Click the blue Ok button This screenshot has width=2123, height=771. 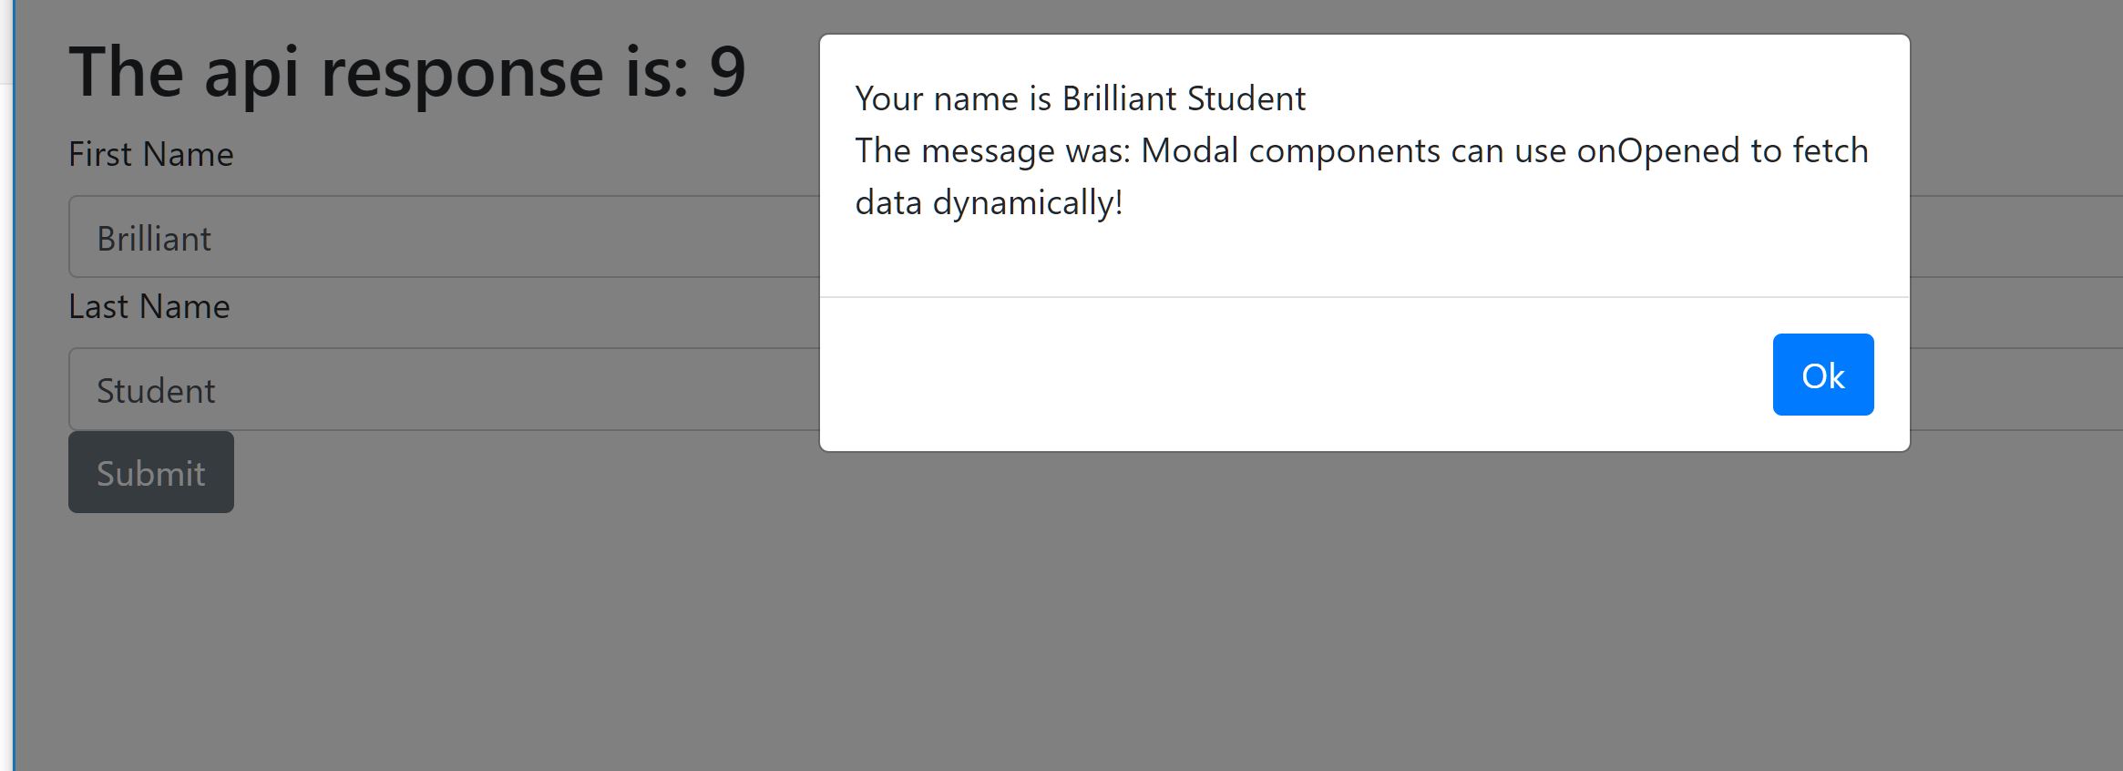coord(1822,375)
